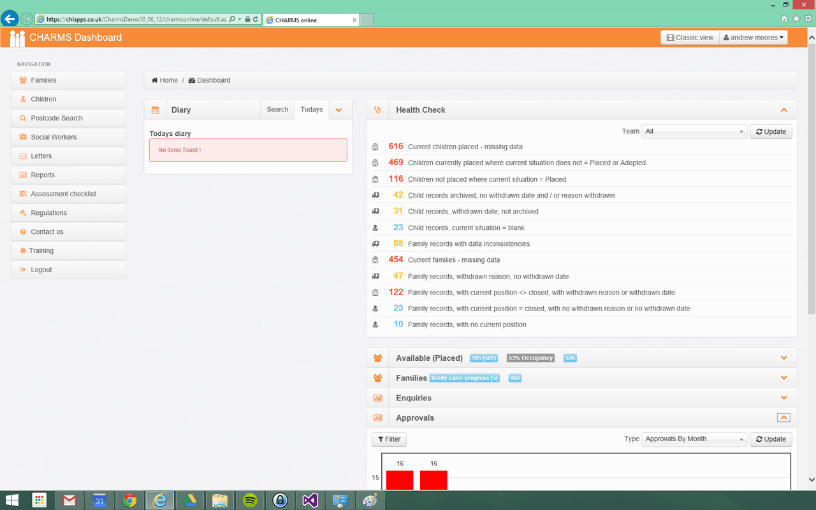Click the count 469 in Health Check

click(x=396, y=163)
